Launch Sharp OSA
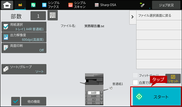 [x=105, y=5]
